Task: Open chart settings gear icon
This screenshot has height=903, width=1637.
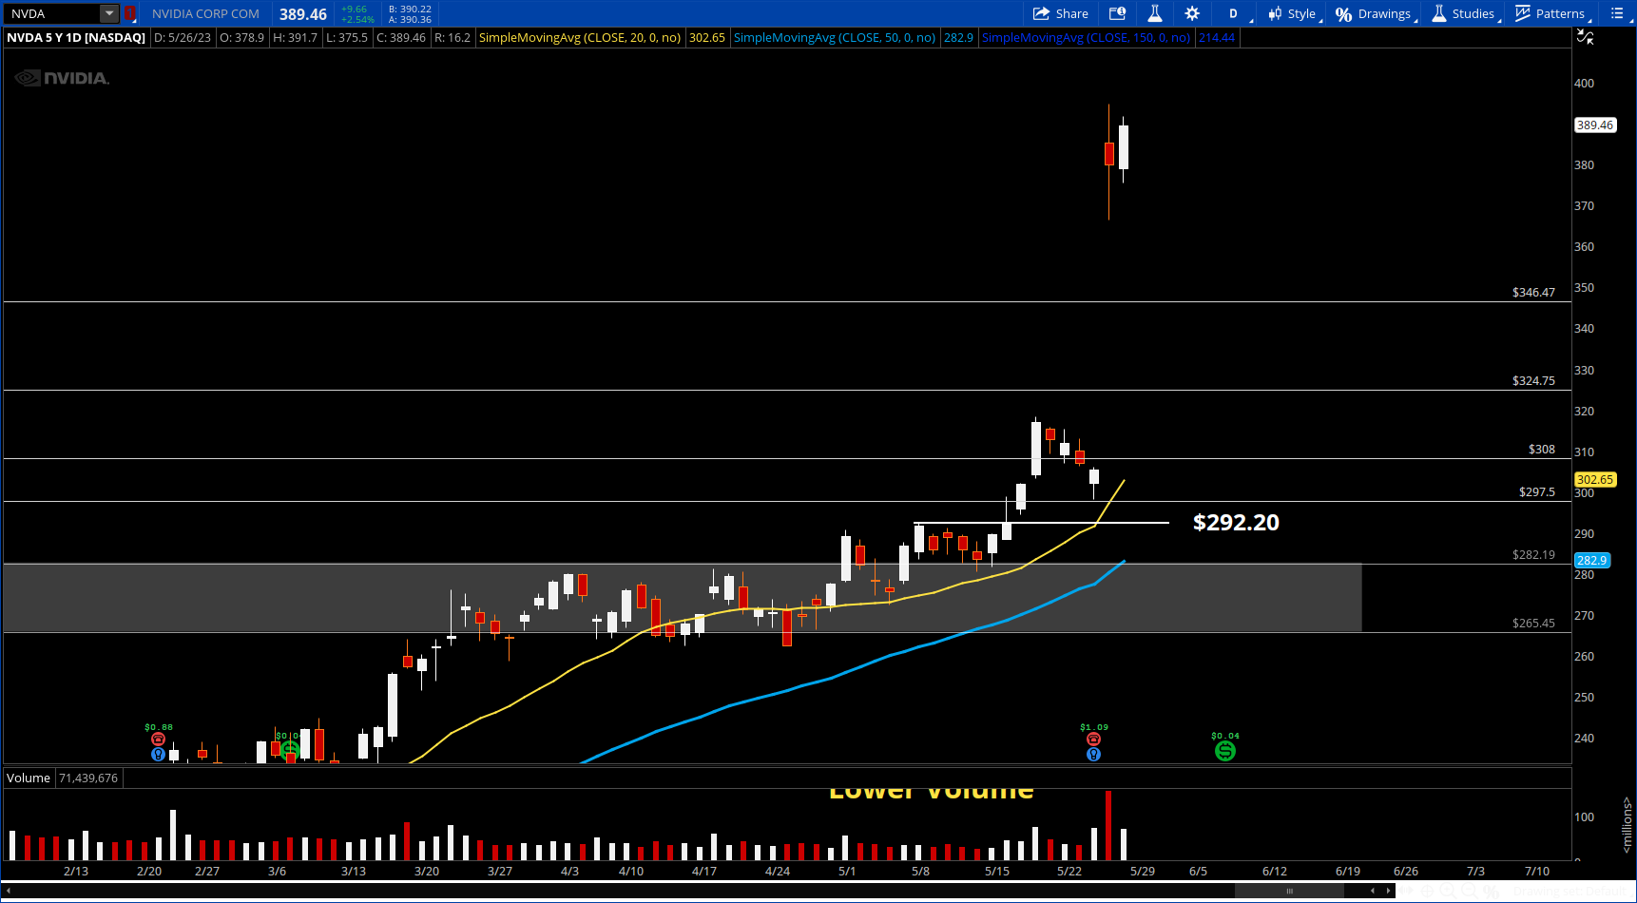Action: [x=1192, y=13]
